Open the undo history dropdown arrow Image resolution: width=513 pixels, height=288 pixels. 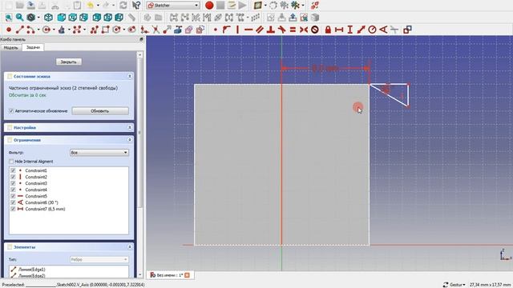click(98, 6)
